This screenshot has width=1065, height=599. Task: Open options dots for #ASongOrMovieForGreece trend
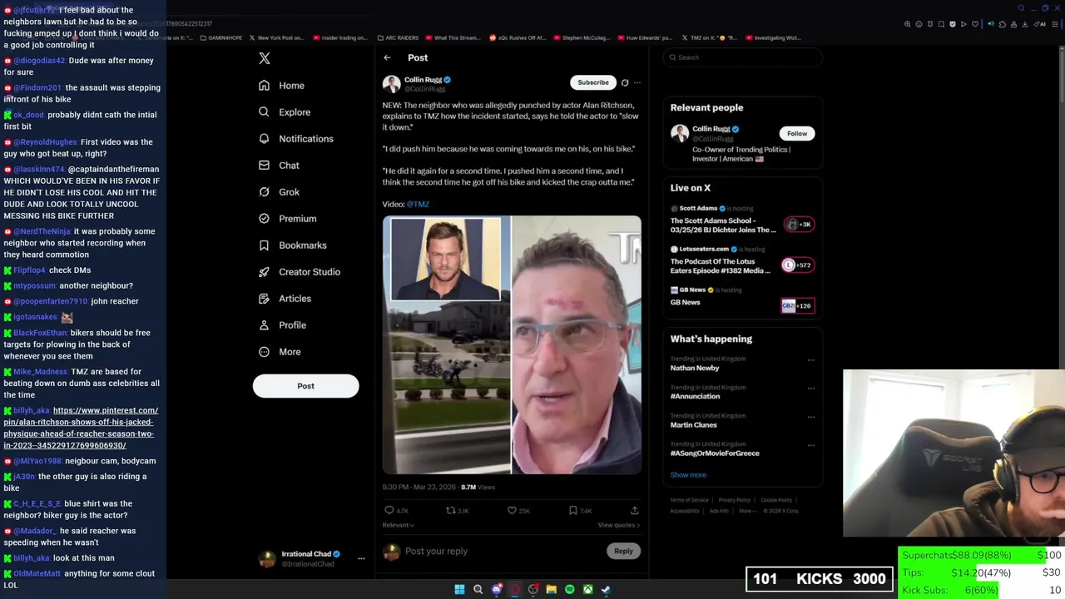(x=811, y=445)
